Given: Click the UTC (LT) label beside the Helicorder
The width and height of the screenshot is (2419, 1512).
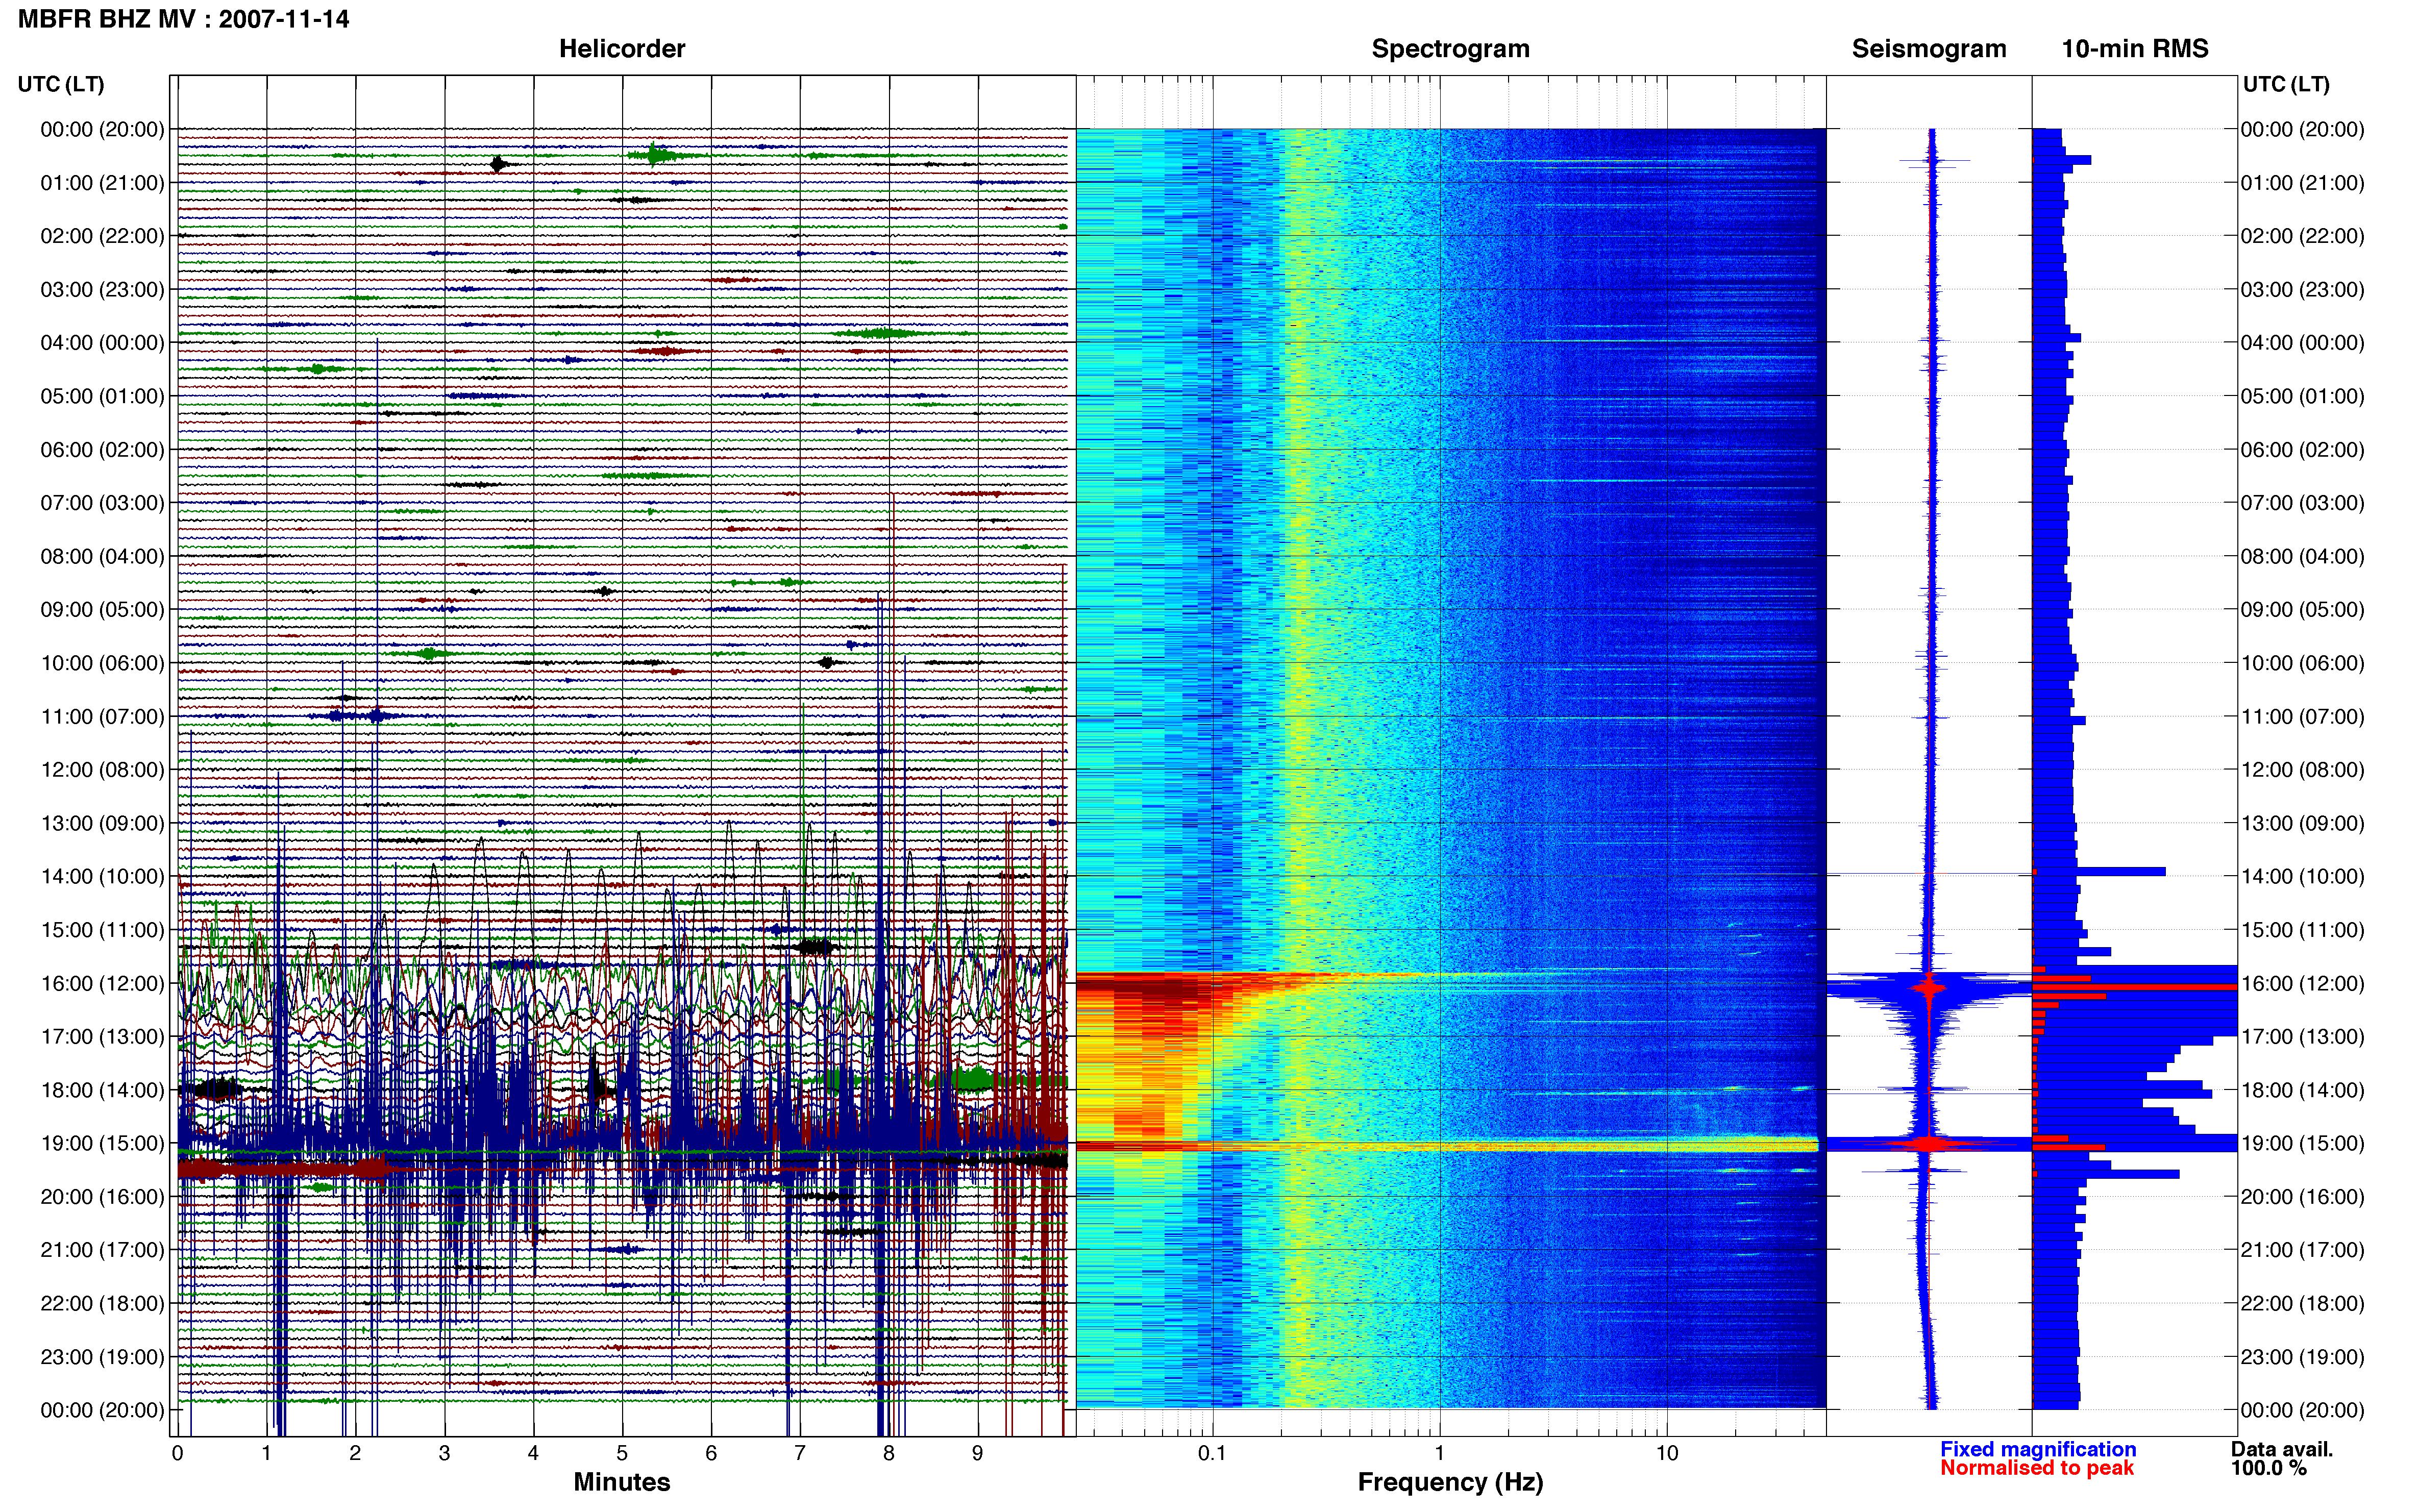Looking at the screenshot, I should point(61,84).
